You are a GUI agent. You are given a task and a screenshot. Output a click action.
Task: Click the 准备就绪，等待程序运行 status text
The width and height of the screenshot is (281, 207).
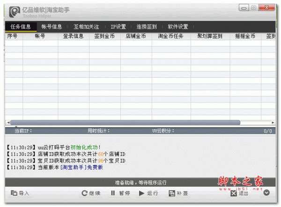(x=140, y=183)
